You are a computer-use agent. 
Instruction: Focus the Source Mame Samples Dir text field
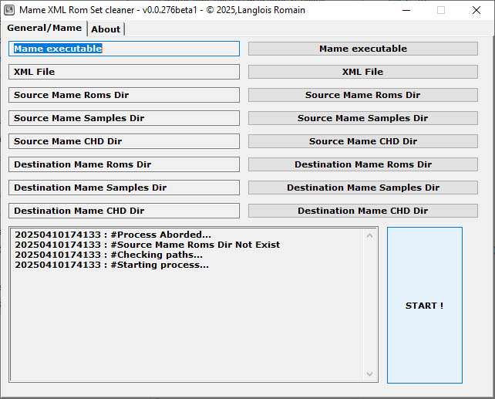point(124,118)
